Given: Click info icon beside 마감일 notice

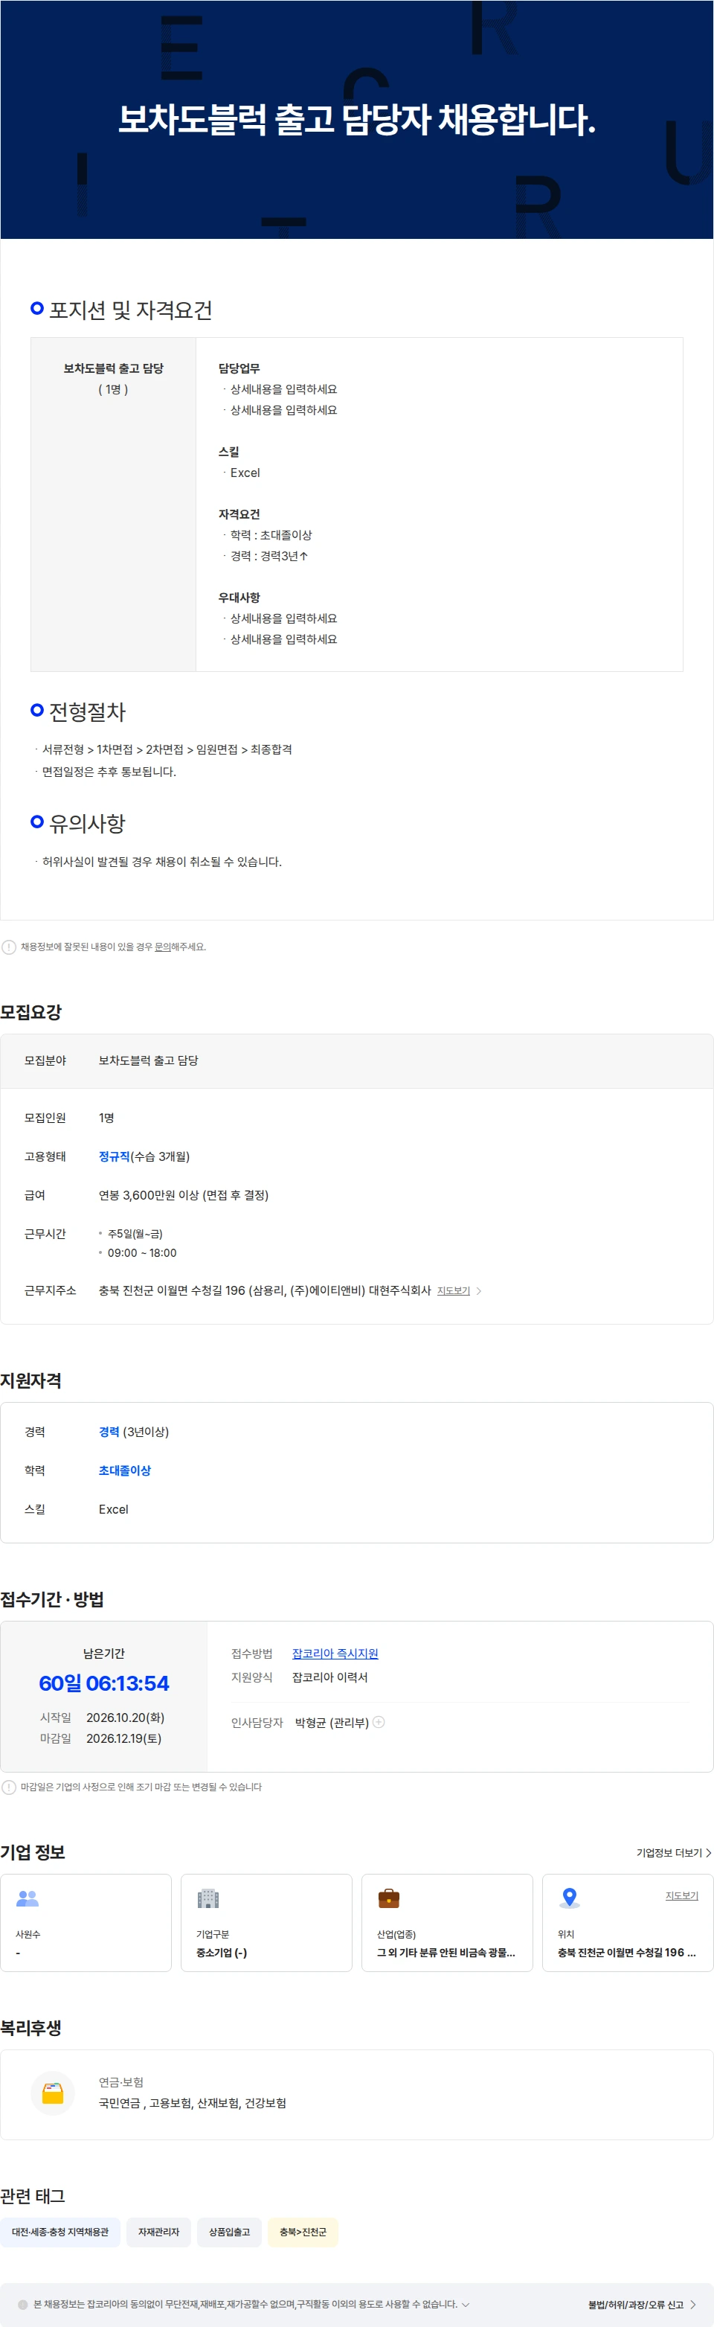Looking at the screenshot, I should (x=9, y=1787).
